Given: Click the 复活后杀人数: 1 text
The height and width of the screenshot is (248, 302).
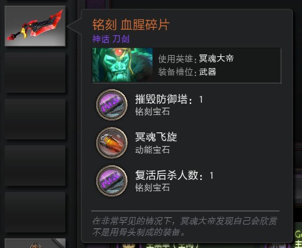Looking at the screenshot, I should [x=174, y=176].
